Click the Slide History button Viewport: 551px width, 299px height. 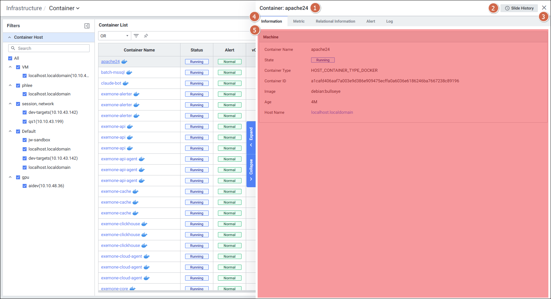(519, 8)
